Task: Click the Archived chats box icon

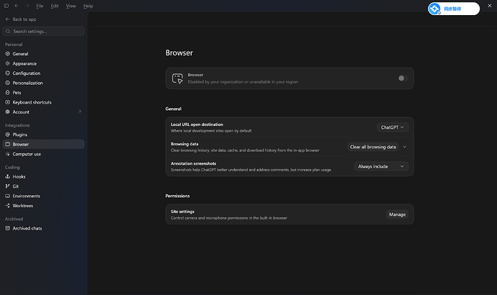Action: (8, 228)
